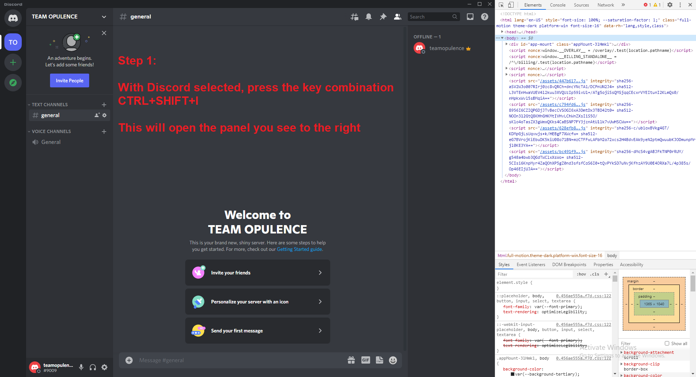Screen dimensions: 696x377
Task: Switch to the Network tab
Action: (x=605, y=5)
